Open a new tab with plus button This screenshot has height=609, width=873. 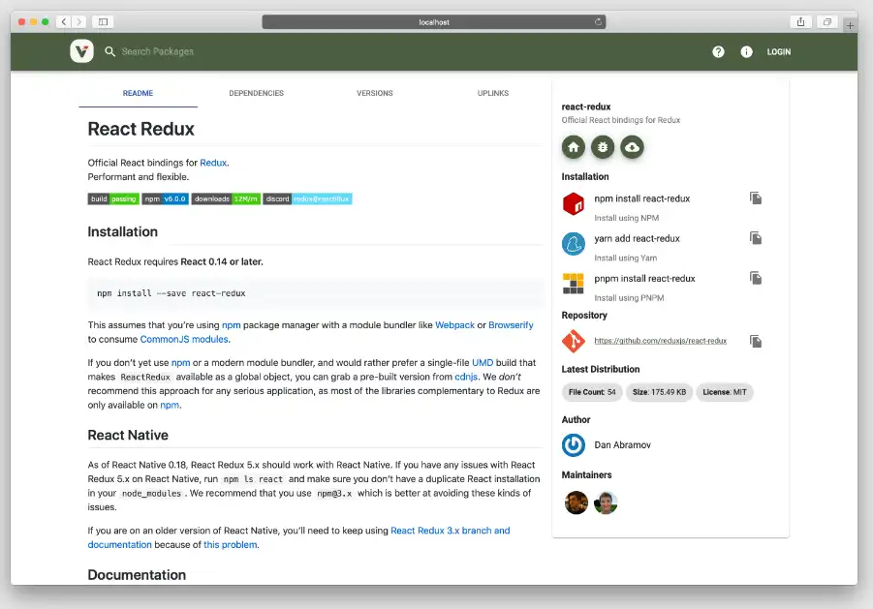850,25
